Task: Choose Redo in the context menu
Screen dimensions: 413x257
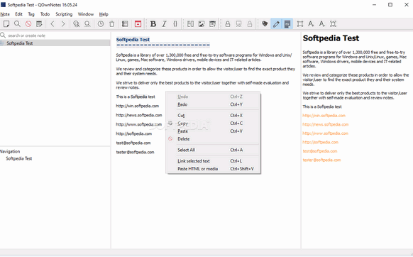Action: (x=214, y=104)
